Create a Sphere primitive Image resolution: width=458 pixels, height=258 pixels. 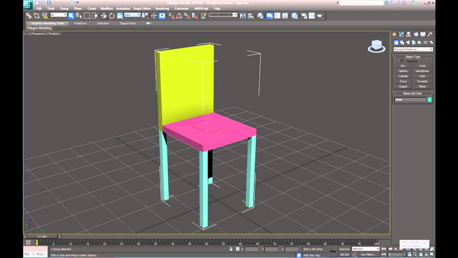click(x=403, y=71)
